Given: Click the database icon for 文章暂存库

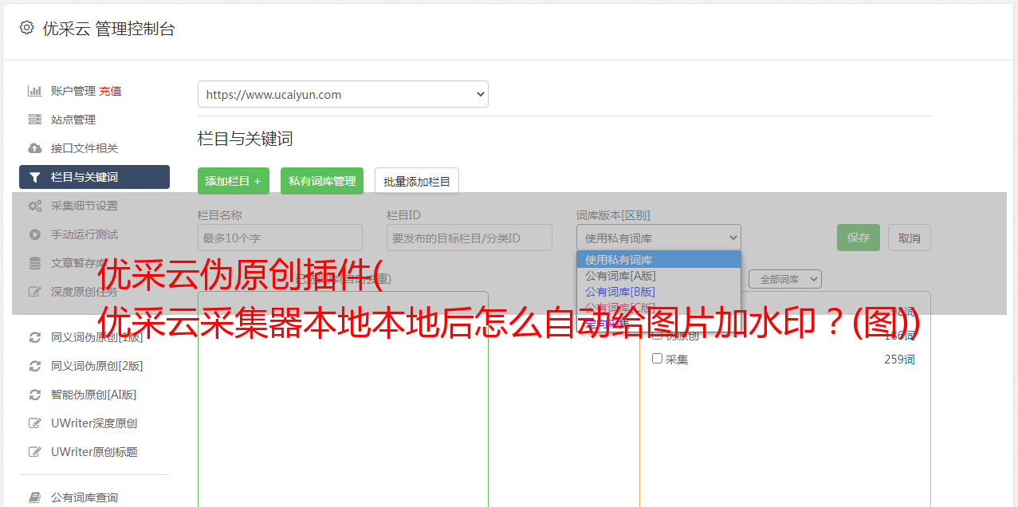Looking at the screenshot, I should 35,263.
